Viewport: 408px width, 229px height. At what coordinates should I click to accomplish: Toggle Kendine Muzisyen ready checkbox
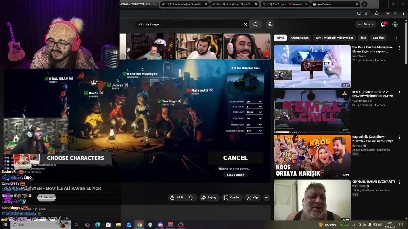[125, 74]
